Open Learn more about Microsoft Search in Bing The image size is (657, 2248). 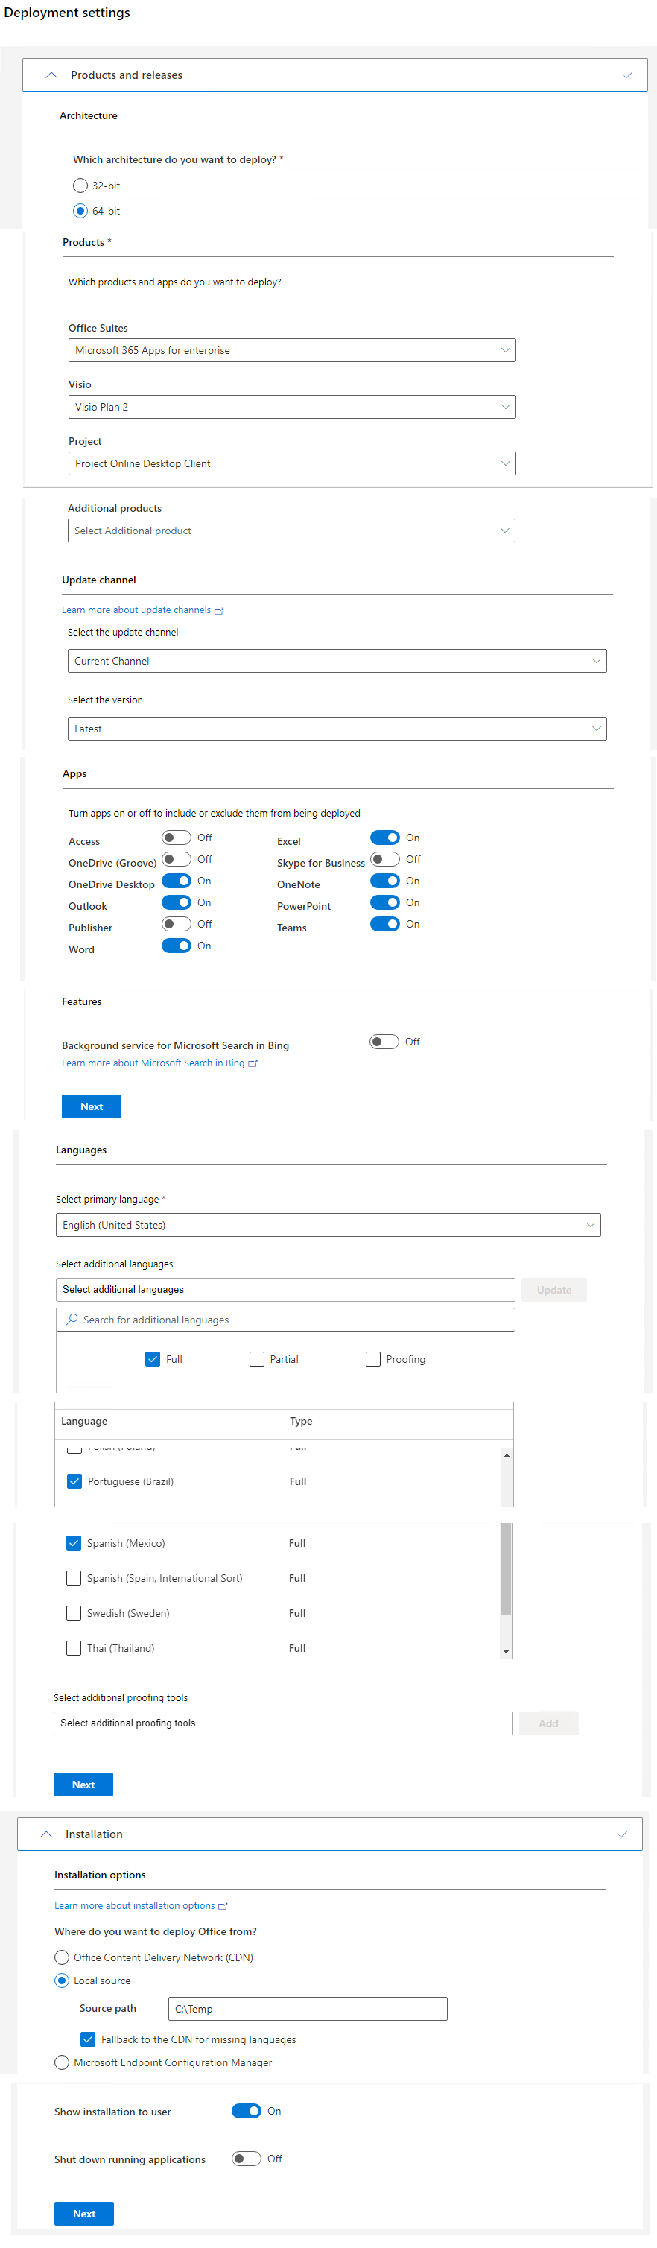153,1063
